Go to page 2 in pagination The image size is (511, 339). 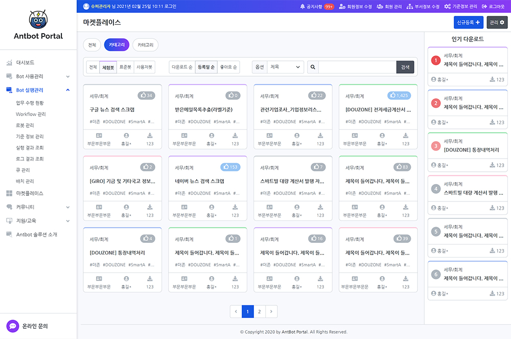coord(260,311)
